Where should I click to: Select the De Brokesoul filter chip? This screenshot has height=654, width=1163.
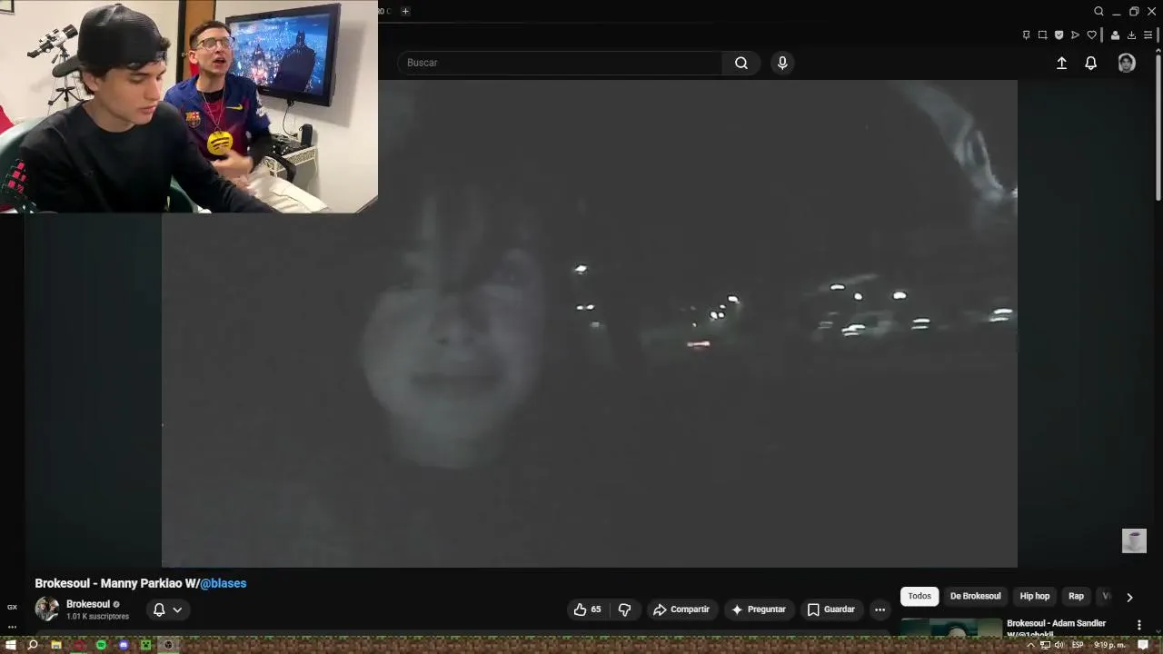point(975,596)
